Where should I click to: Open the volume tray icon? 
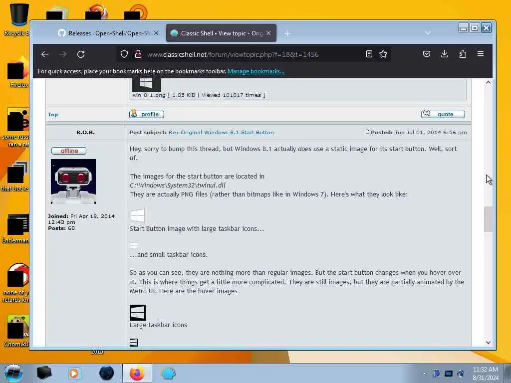coord(461,374)
